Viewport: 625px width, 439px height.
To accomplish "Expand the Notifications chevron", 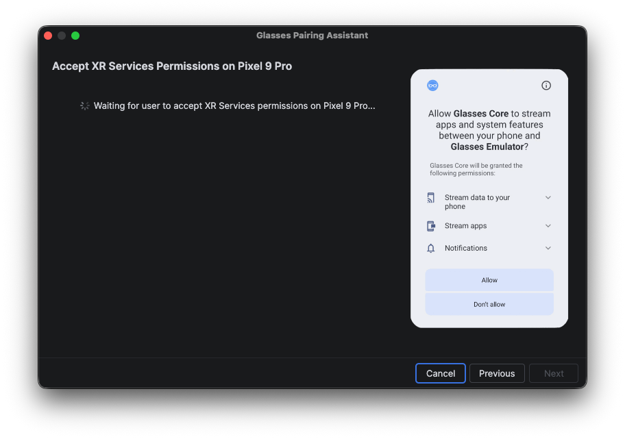I will click(x=548, y=248).
